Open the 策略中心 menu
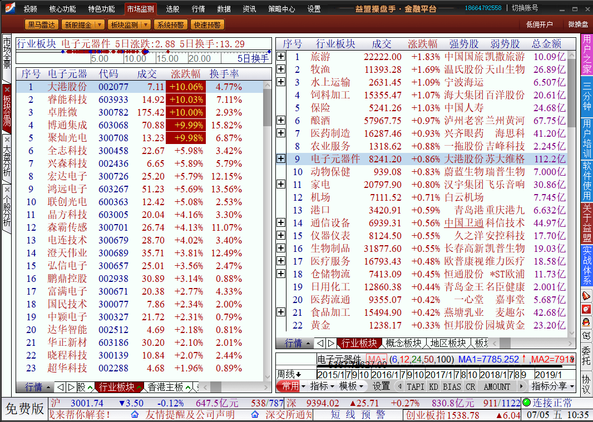 click(281, 9)
